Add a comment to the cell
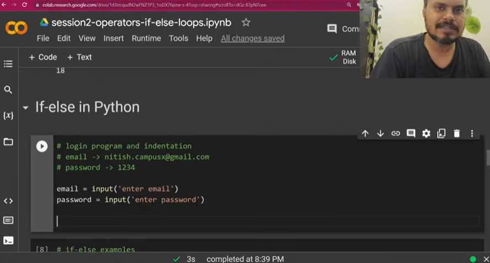Viewport: 490px width, 263px height. coord(411,133)
